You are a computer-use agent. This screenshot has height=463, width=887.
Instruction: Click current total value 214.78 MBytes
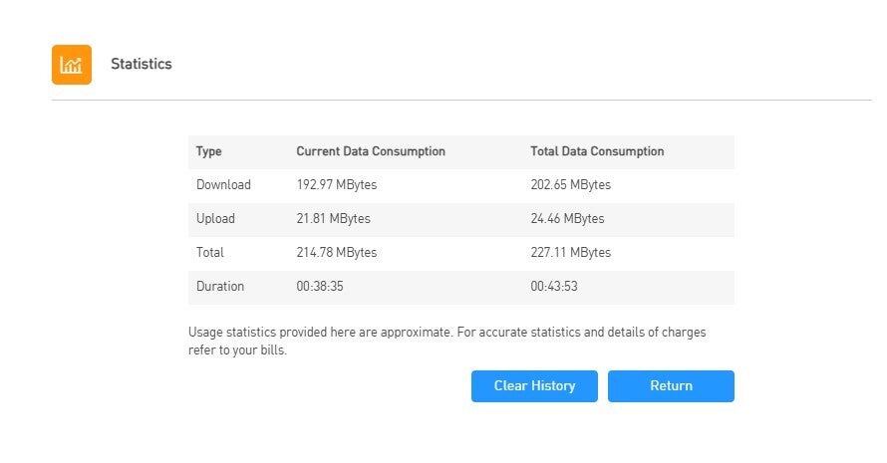pyautogui.click(x=336, y=253)
